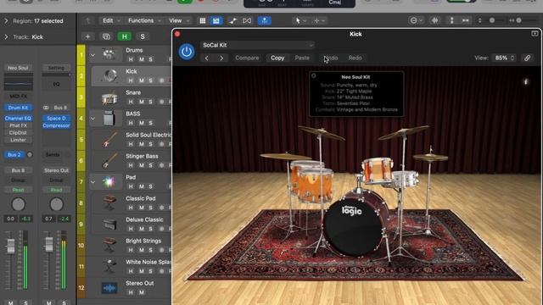Open the secondary crosshair tool menu
Screen dimensions: 543x305
coord(319,20)
